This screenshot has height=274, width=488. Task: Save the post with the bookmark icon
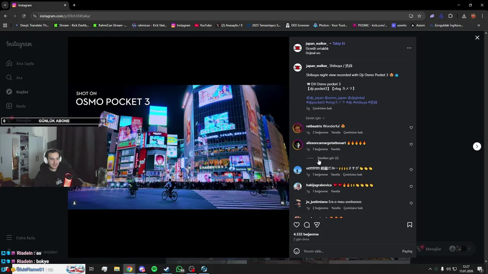pos(410,225)
